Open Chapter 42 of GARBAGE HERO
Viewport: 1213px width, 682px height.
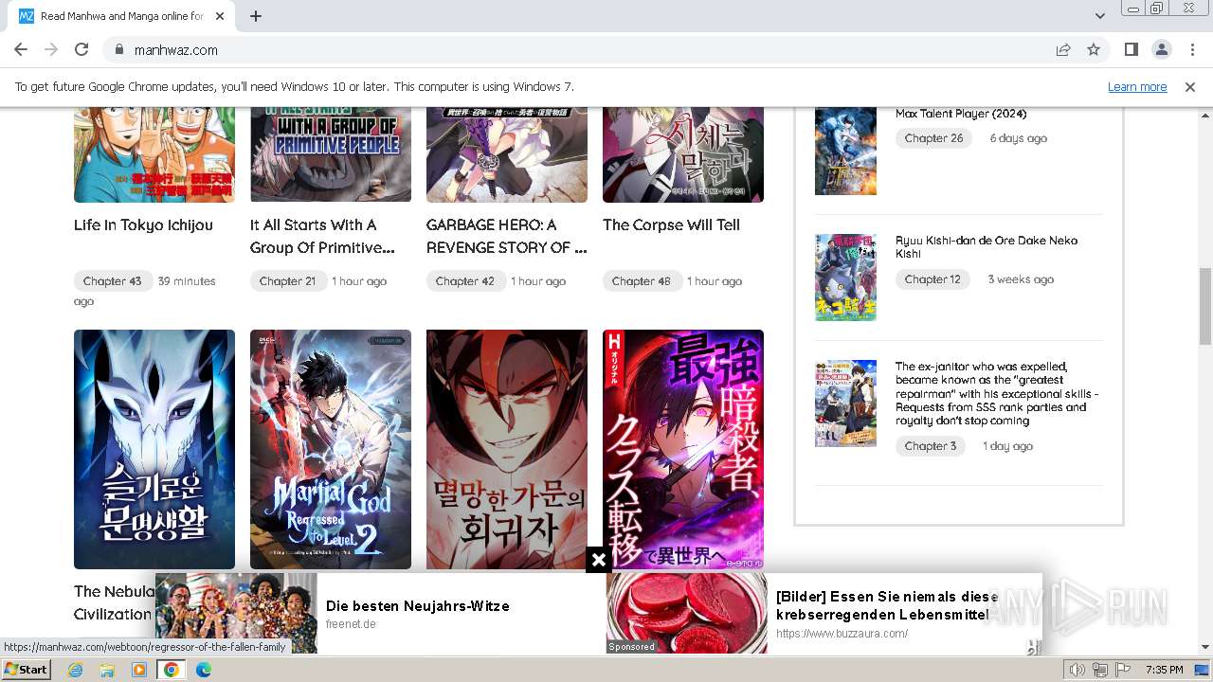click(x=464, y=281)
